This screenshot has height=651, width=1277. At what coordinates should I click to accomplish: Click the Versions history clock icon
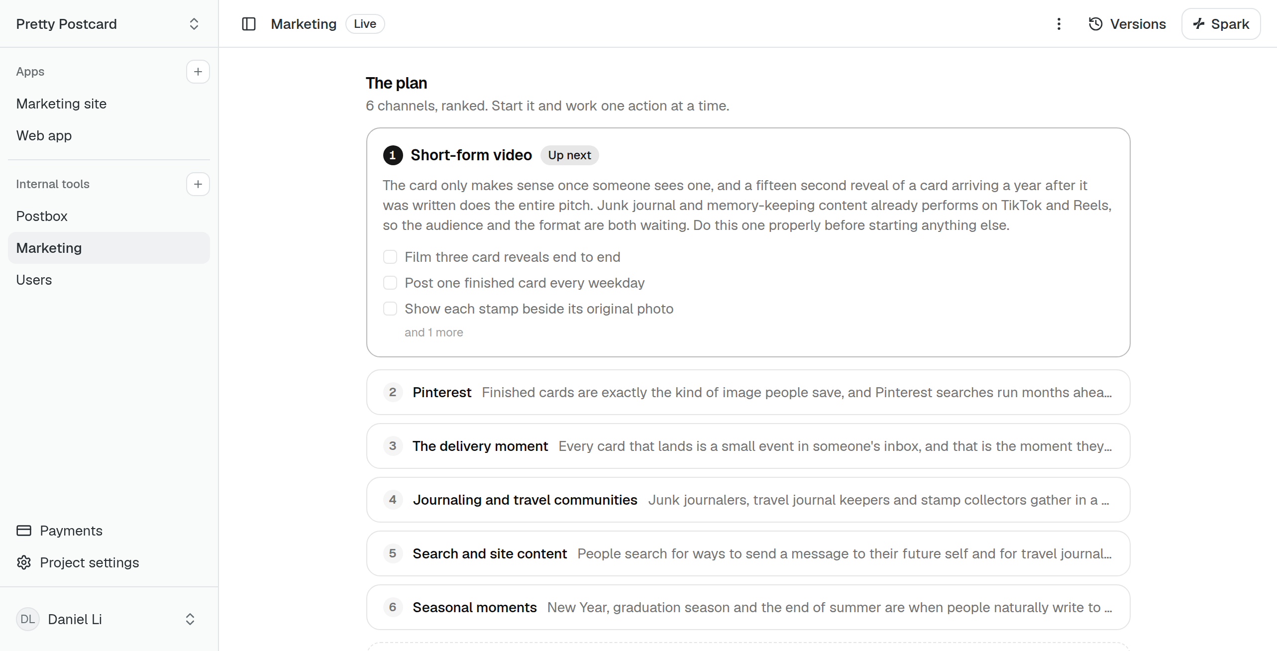[x=1095, y=24]
